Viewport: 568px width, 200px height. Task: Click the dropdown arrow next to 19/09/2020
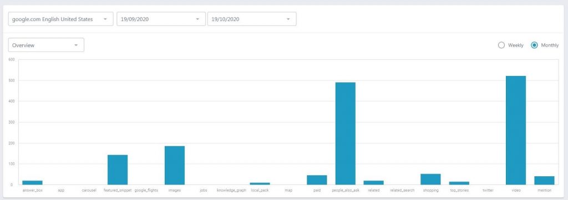(x=197, y=19)
